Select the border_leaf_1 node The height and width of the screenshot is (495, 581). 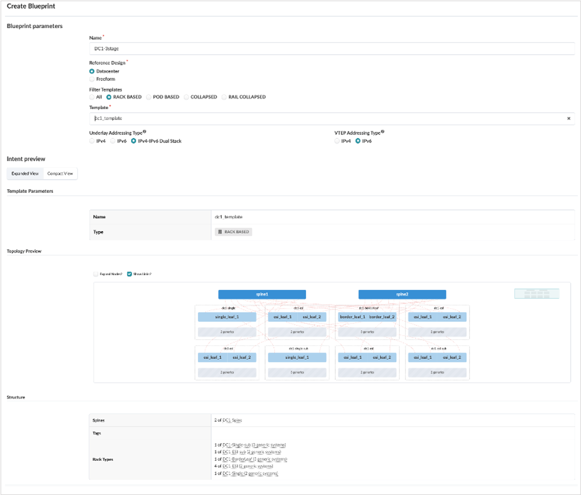pyautogui.click(x=353, y=317)
